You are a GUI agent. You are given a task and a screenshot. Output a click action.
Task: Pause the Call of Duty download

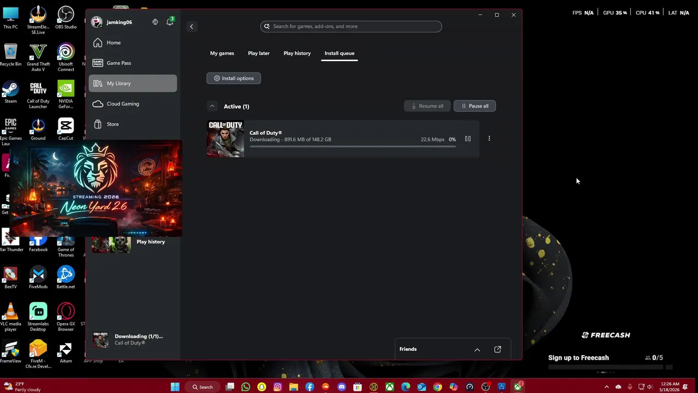(x=467, y=139)
